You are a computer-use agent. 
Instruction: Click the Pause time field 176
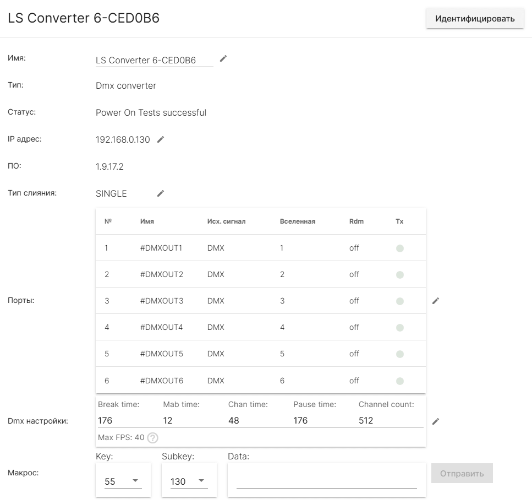tap(326, 420)
